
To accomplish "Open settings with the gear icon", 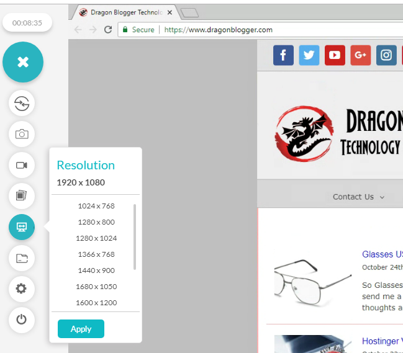I will pos(22,289).
